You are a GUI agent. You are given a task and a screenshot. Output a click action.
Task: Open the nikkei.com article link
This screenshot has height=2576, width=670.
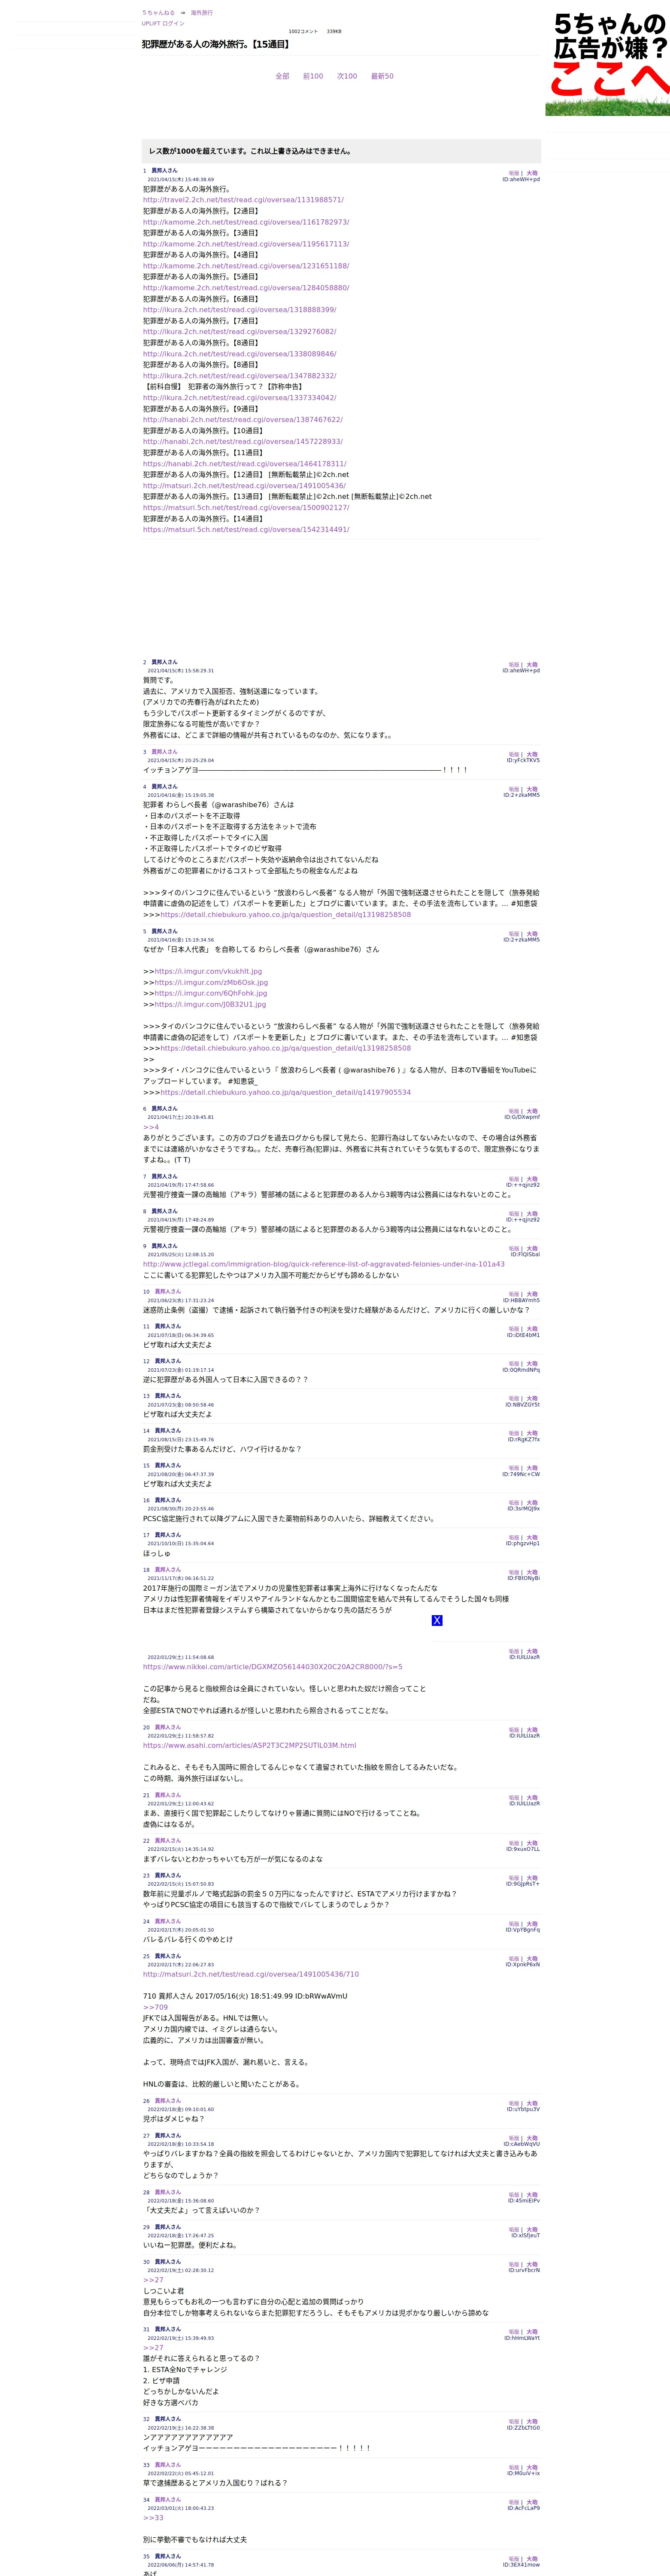click(x=272, y=1667)
